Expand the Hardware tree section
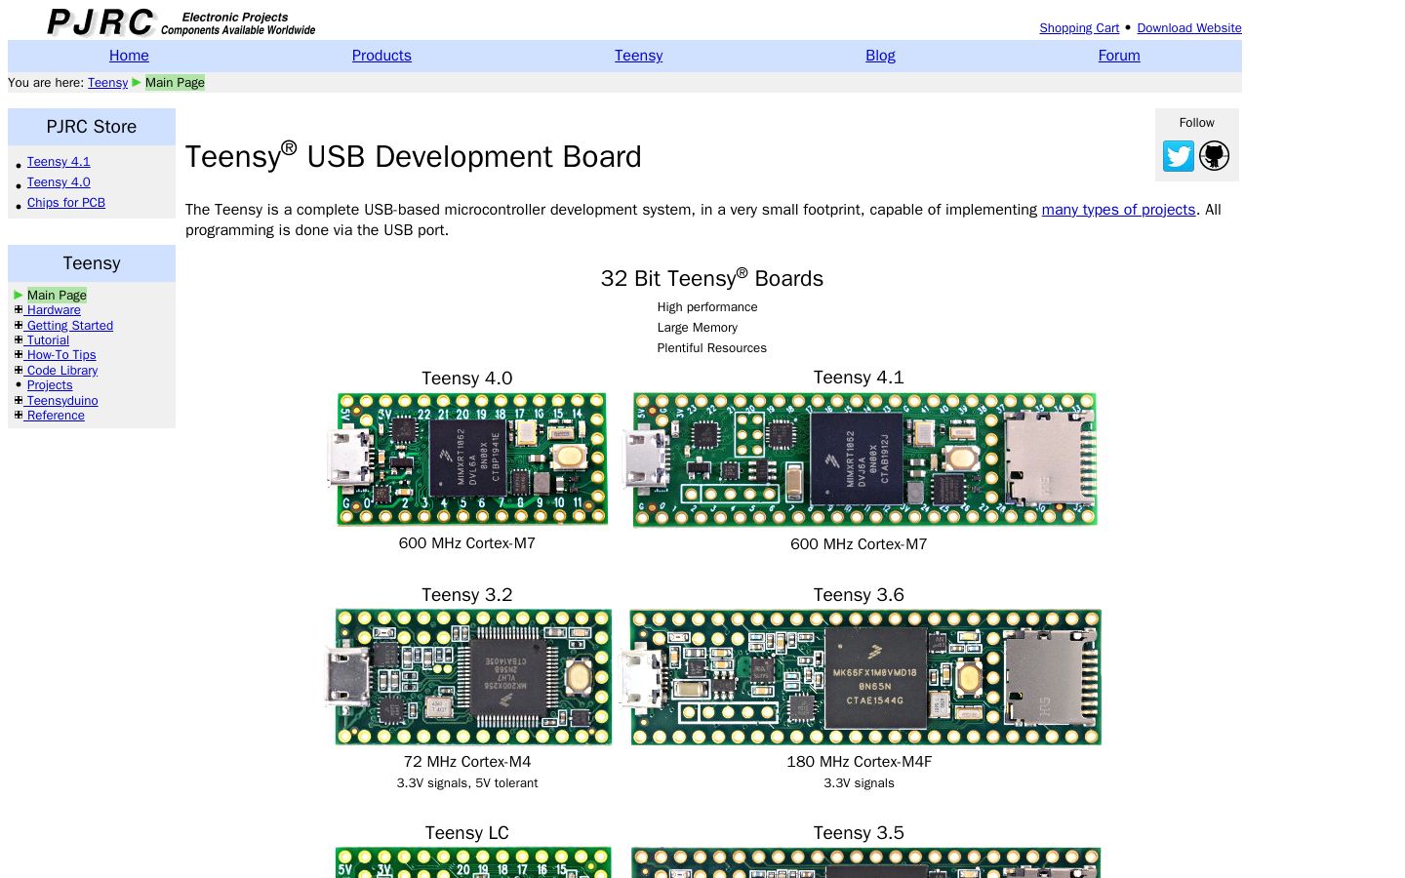The width and height of the screenshot is (1405, 878). pyautogui.click(x=19, y=310)
